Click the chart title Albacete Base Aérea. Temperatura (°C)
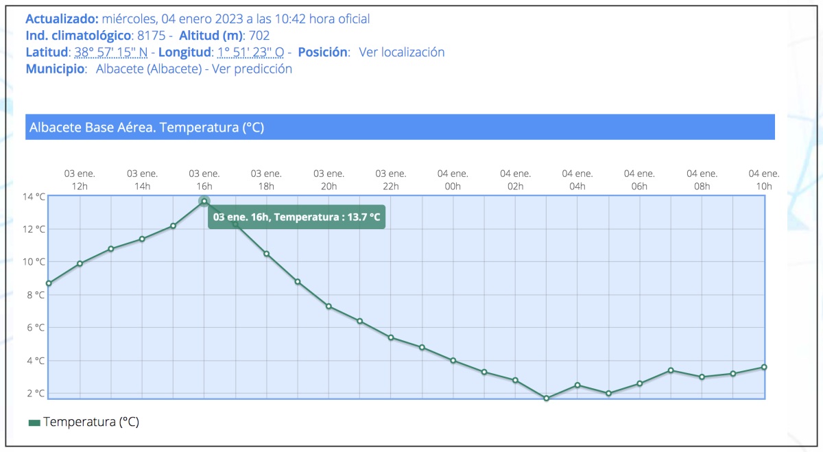The image size is (823, 452). 147,128
